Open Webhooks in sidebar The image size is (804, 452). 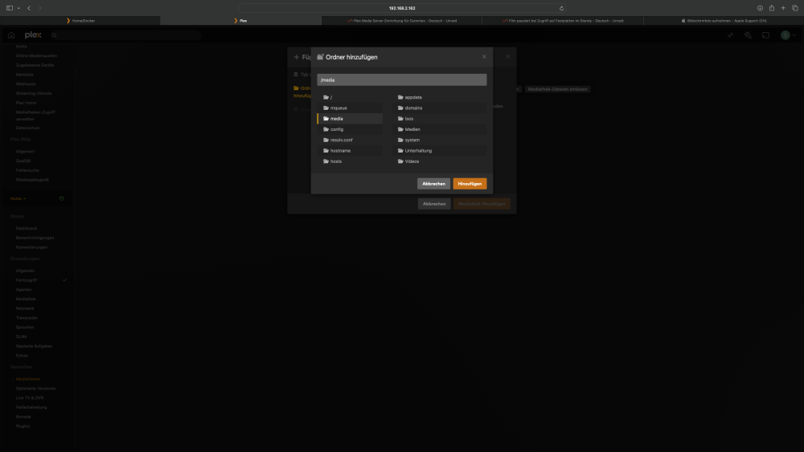pyautogui.click(x=26, y=84)
